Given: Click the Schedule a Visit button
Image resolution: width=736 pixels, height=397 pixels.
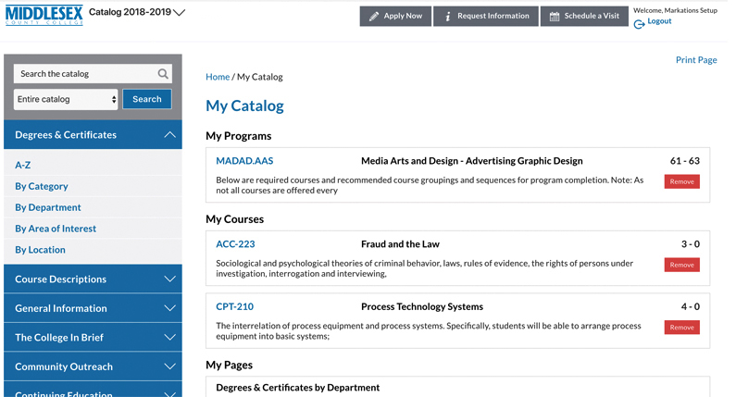Looking at the screenshot, I should 584,17.
